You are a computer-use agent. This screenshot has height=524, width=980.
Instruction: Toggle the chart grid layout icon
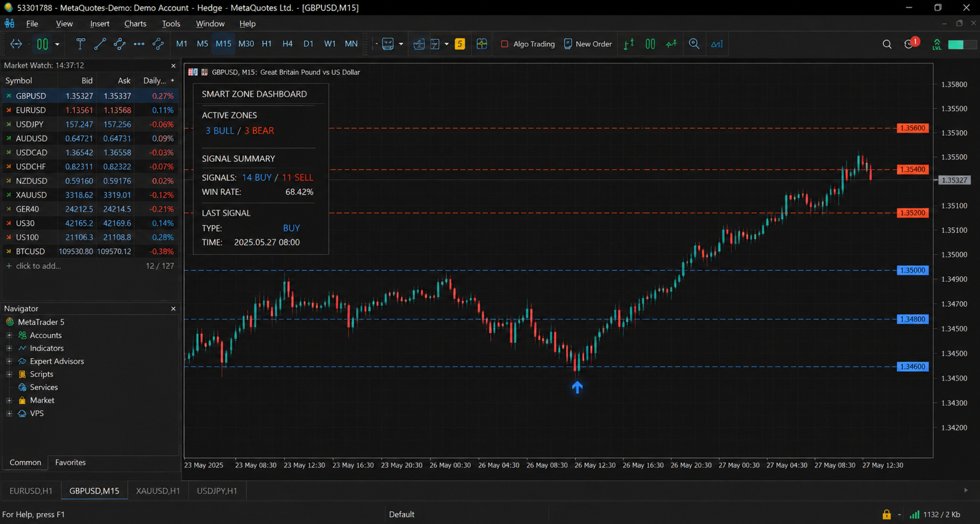pyautogui.click(x=482, y=44)
